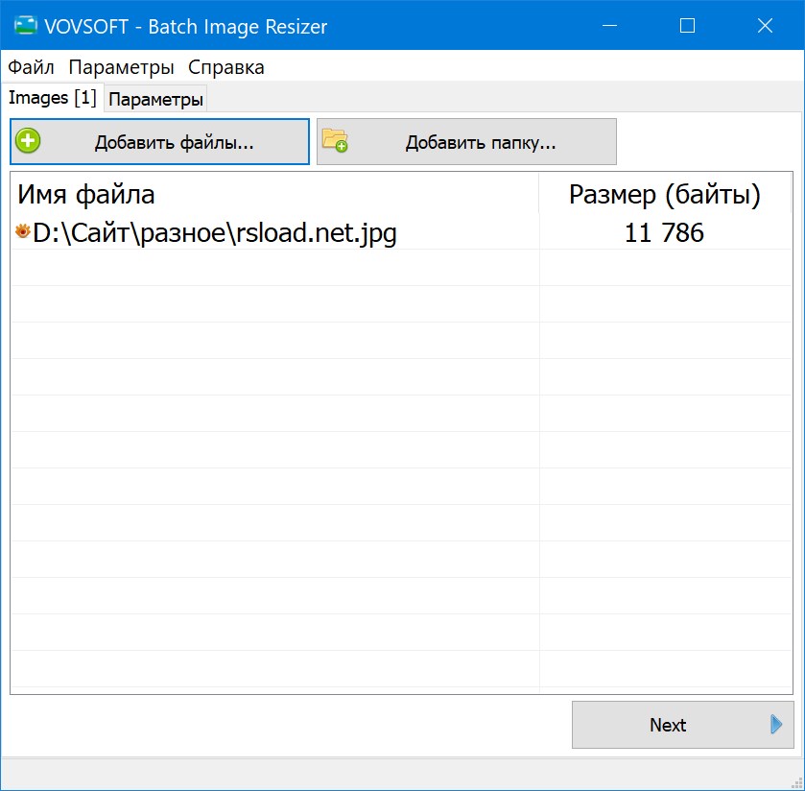Click the 11 786 size value
Image resolution: width=805 pixels, height=791 pixels.
coord(664,232)
